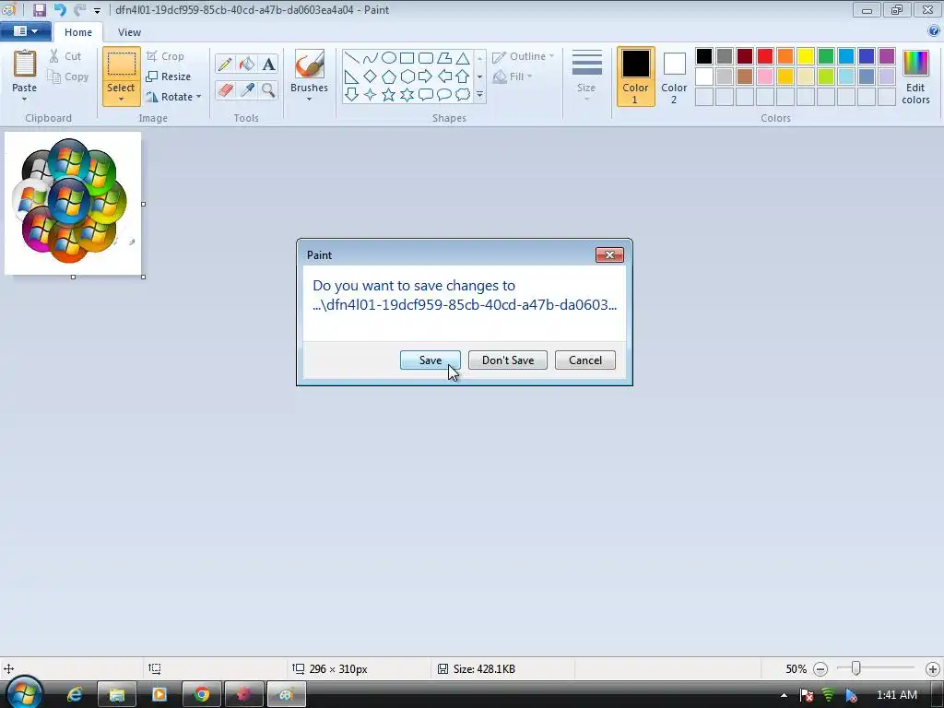The width and height of the screenshot is (944, 708).
Task: Open the shape Fill dropdown
Action: [513, 77]
